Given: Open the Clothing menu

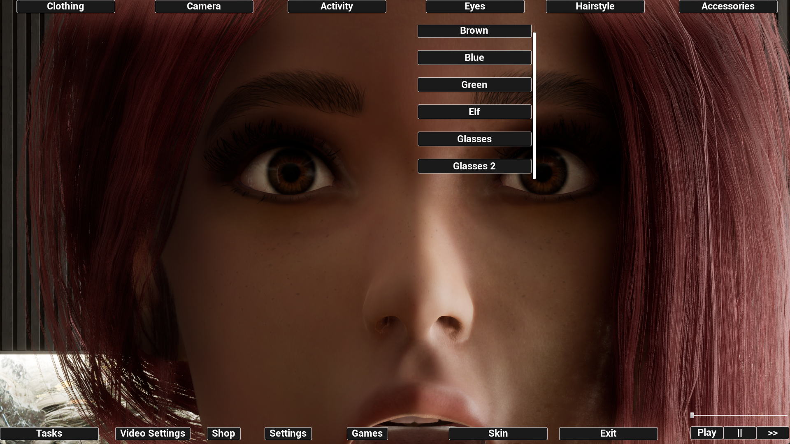Looking at the screenshot, I should pos(65,6).
